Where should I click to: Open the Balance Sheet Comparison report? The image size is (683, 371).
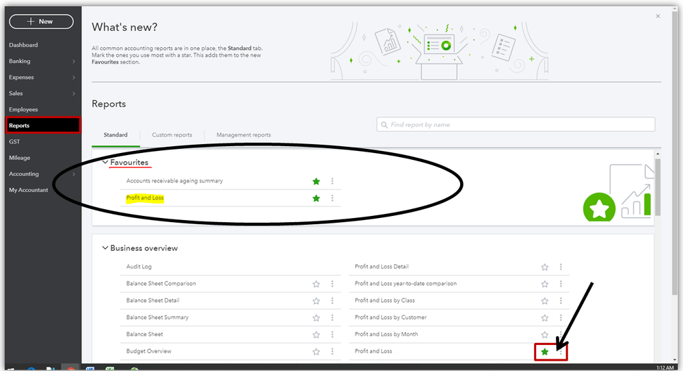tap(161, 284)
